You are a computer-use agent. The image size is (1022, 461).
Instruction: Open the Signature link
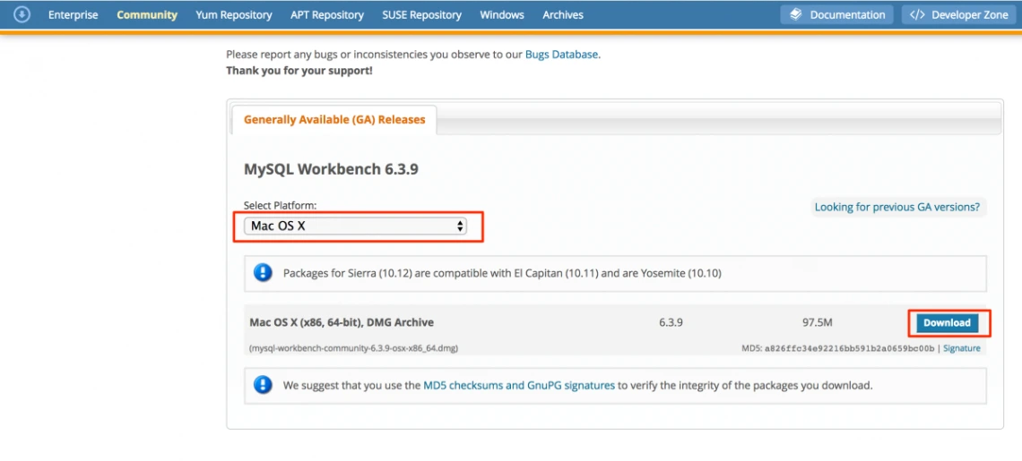[961, 348]
